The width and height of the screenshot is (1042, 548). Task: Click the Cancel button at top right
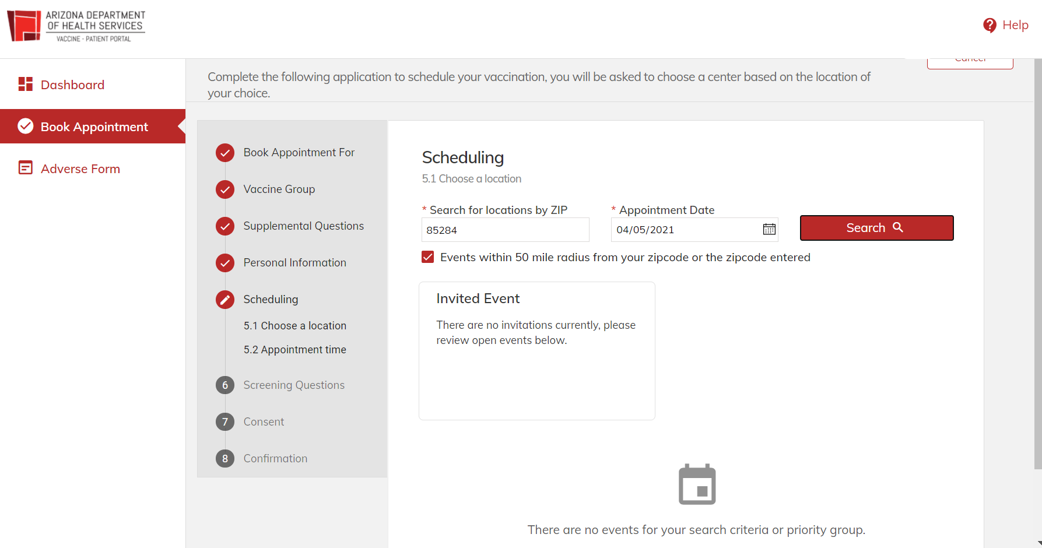(x=970, y=62)
